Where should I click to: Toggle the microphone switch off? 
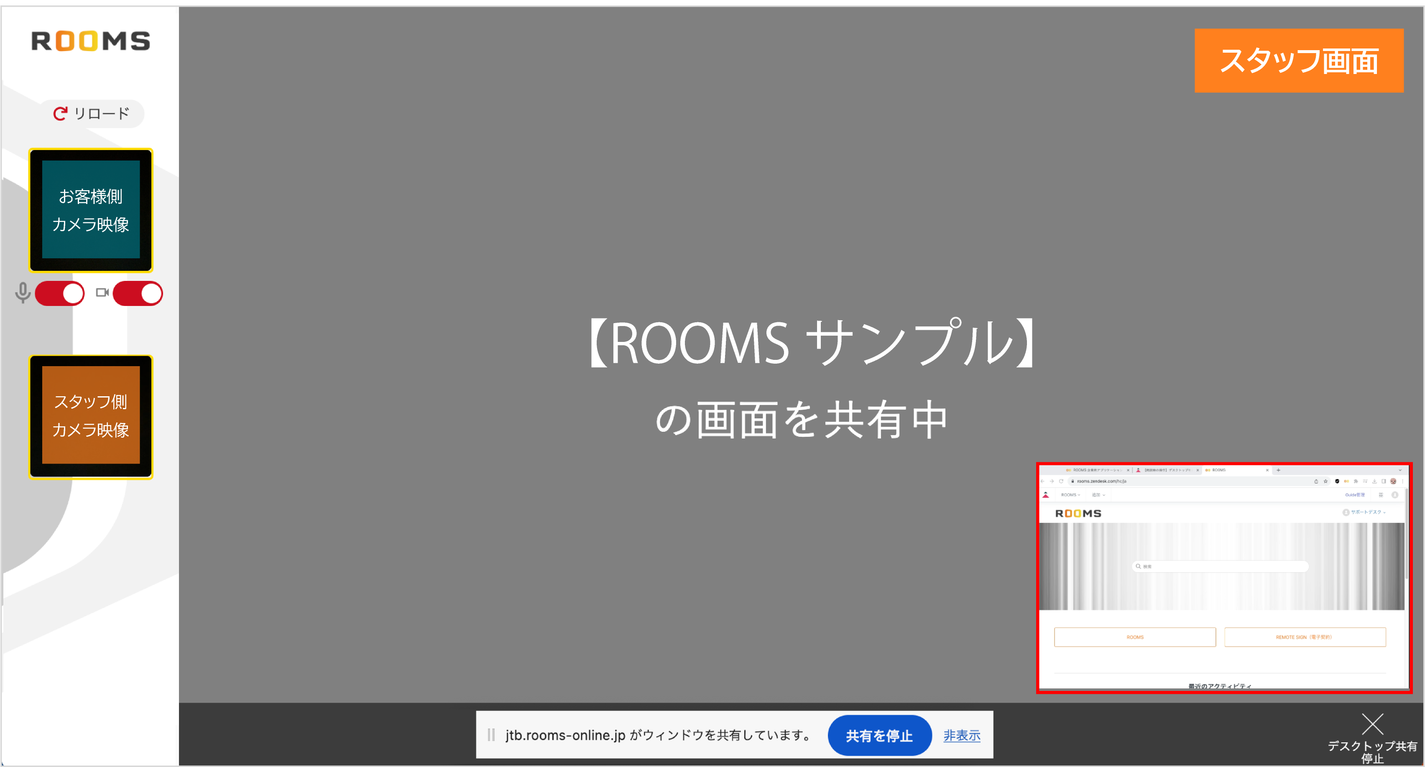point(59,294)
